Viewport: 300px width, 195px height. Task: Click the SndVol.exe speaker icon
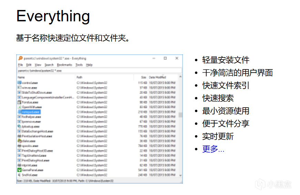pos(19,175)
